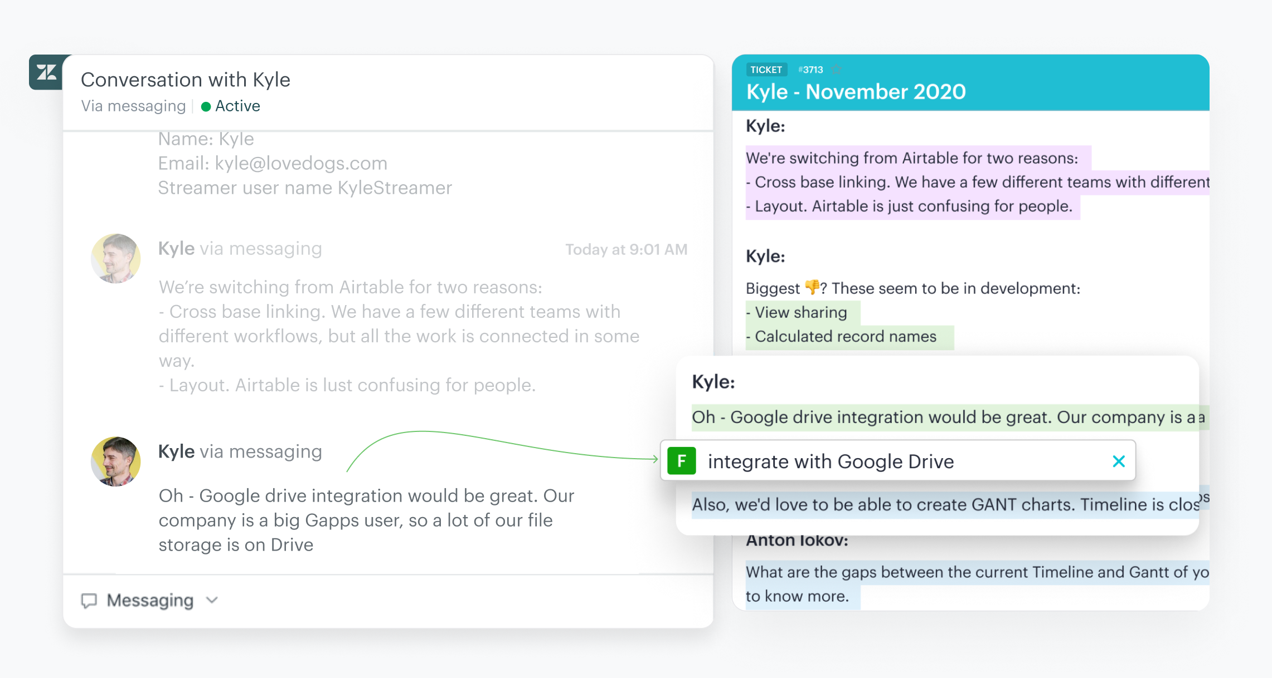The width and height of the screenshot is (1272, 678).
Task: Select the Messaging channel label
Action: (x=150, y=600)
